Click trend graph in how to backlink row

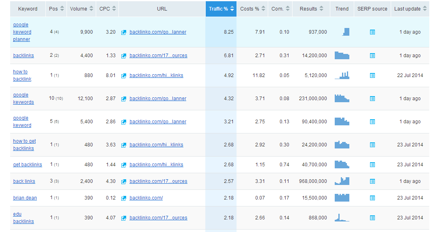point(342,75)
